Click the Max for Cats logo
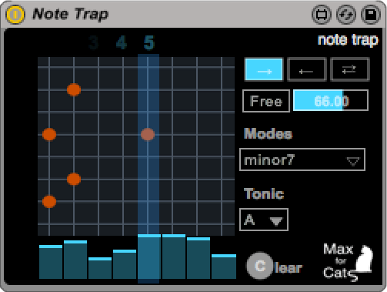Viewport: 387px width, 292px height. point(348,262)
